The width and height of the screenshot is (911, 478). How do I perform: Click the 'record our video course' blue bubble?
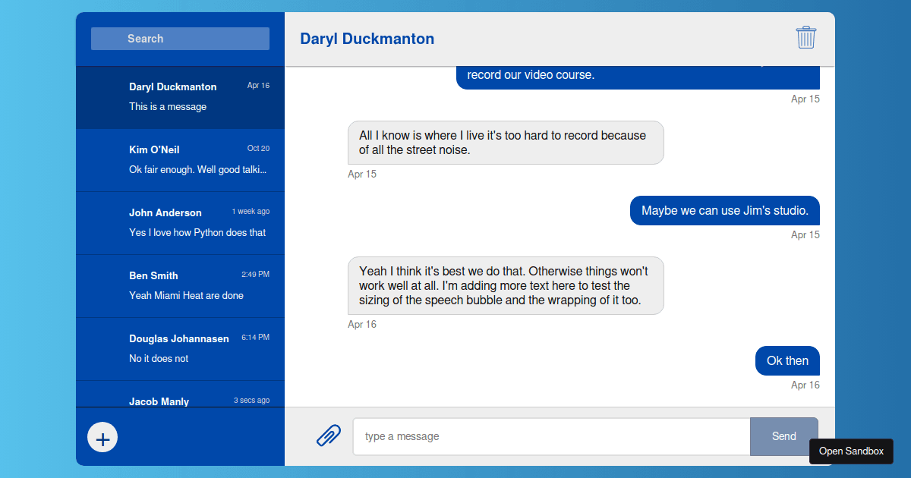pos(638,74)
